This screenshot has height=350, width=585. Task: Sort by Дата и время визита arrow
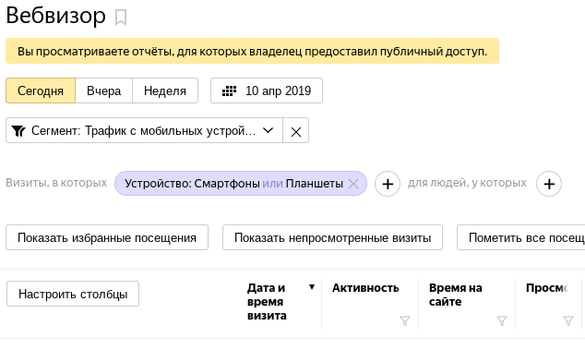tap(312, 287)
